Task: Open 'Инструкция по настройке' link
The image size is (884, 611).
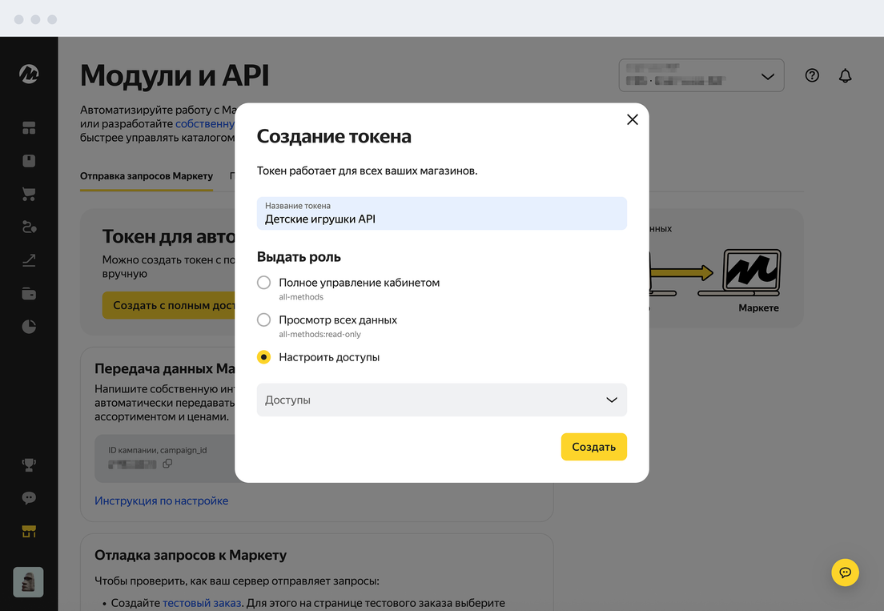Action: [x=161, y=500]
